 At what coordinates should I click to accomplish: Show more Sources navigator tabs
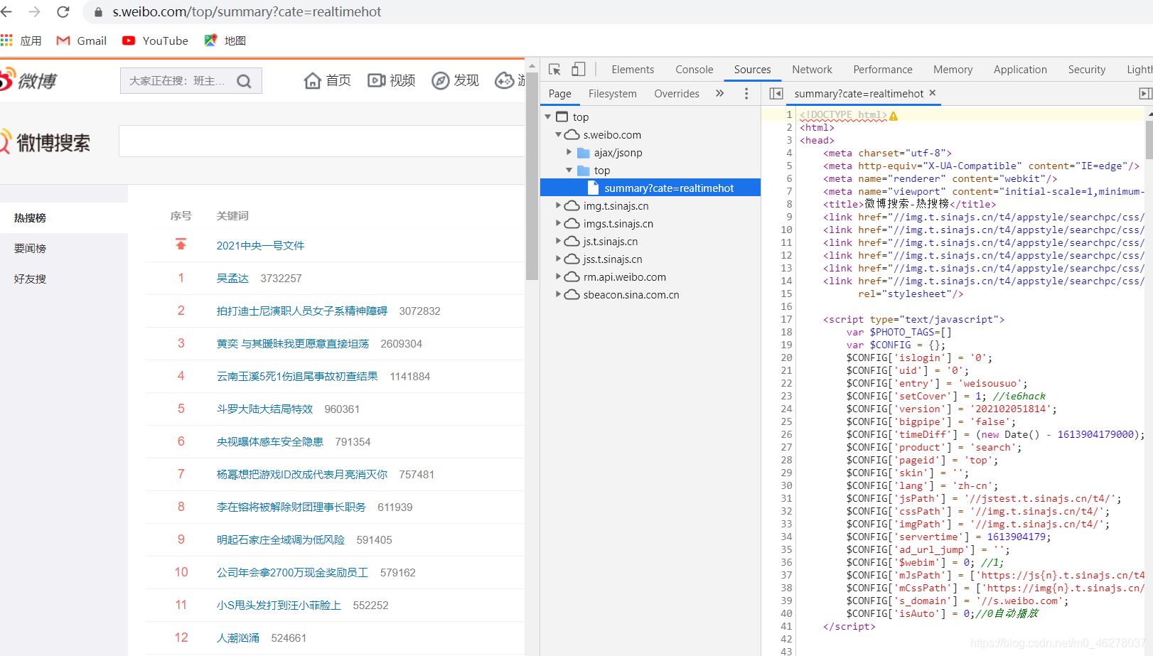pyautogui.click(x=719, y=93)
